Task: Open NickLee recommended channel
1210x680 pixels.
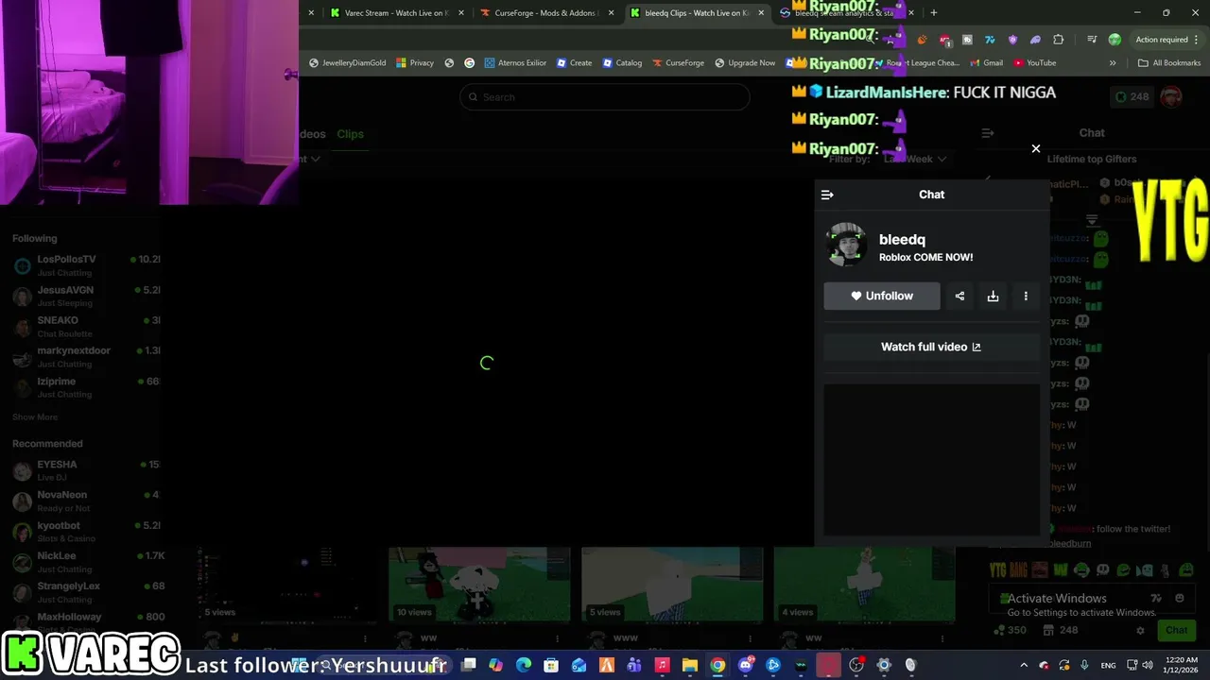Action: click(87, 561)
